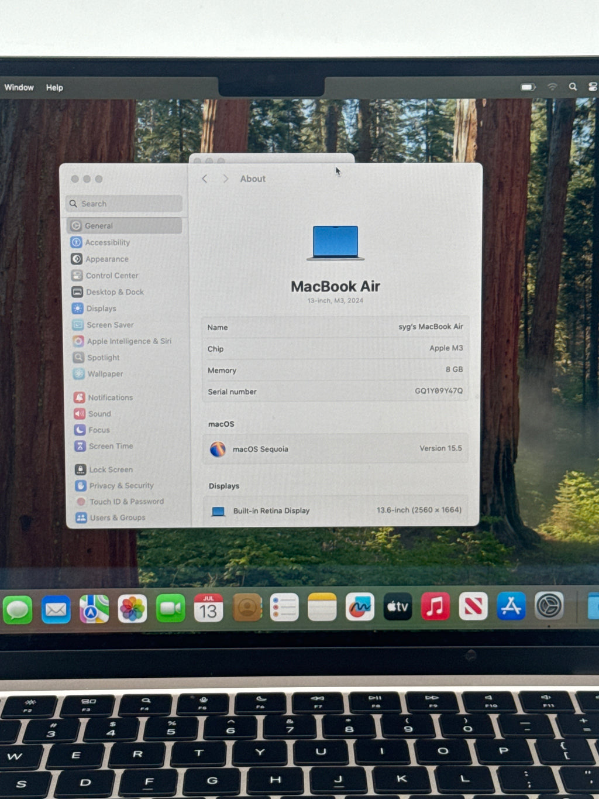The height and width of the screenshot is (799, 599).
Task: Launch FaceTime from the Dock
Action: coord(170,608)
